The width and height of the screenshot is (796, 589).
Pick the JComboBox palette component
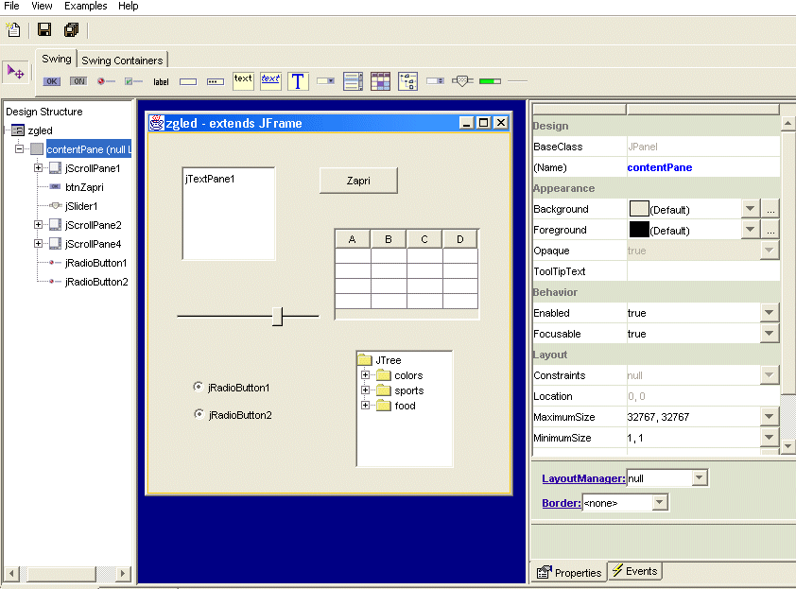point(325,80)
